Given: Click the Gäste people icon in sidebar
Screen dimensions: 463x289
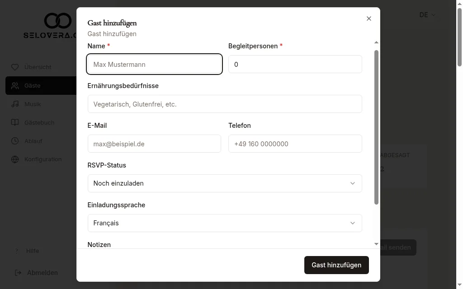Looking at the screenshot, I should point(15,85).
